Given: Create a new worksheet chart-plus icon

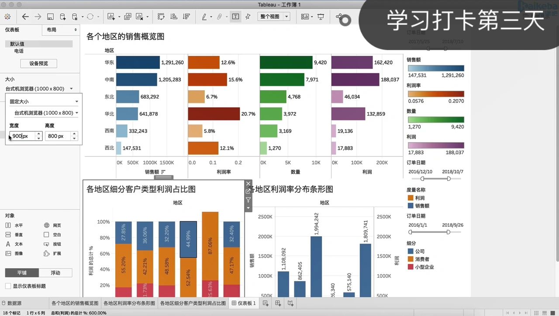Looking at the screenshot, I should pos(111,17).
